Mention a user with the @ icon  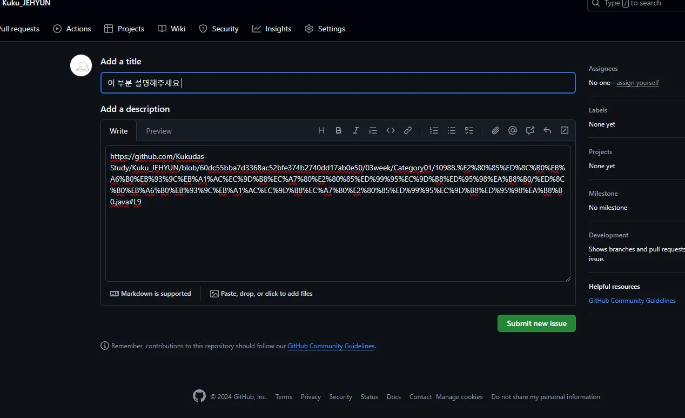[x=513, y=130]
